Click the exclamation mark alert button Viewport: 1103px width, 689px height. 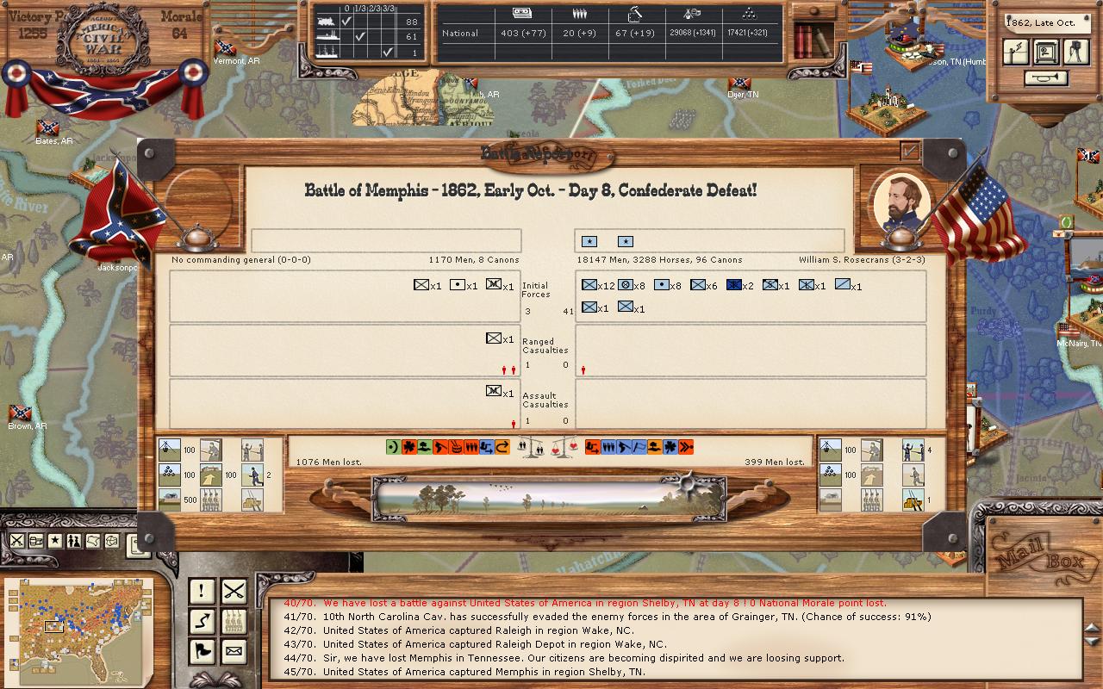pyautogui.click(x=202, y=591)
